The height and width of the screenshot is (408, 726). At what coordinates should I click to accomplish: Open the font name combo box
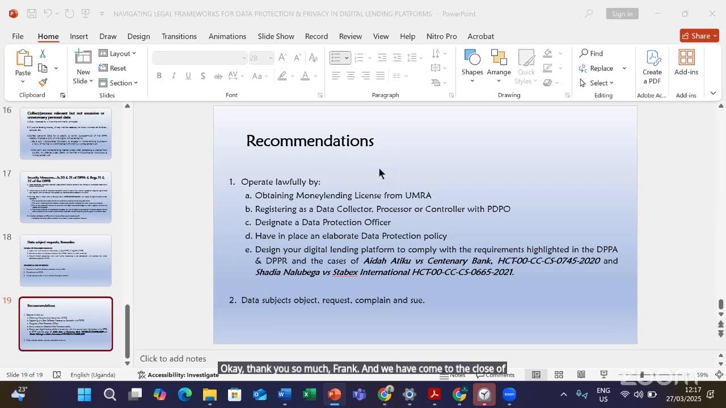pyautogui.click(x=200, y=58)
